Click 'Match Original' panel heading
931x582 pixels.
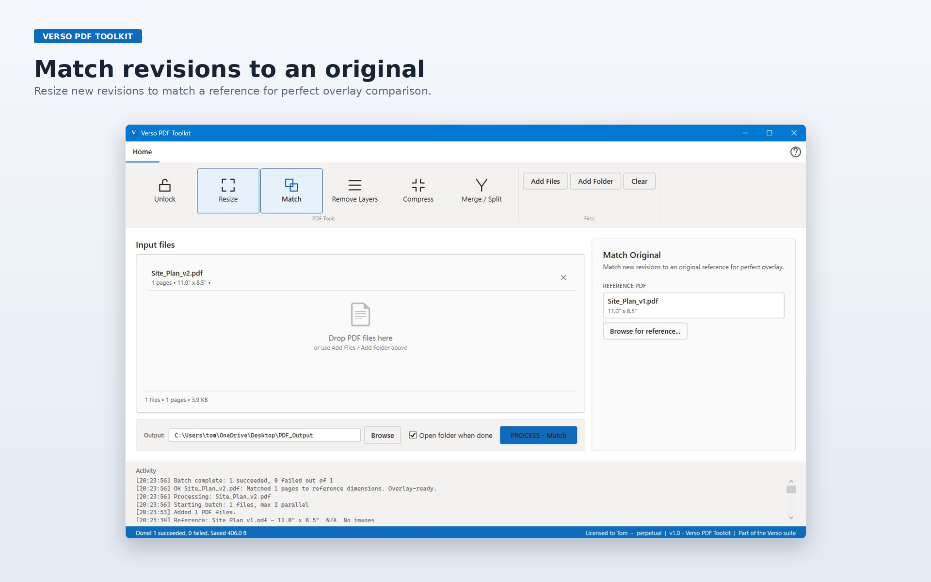632,255
